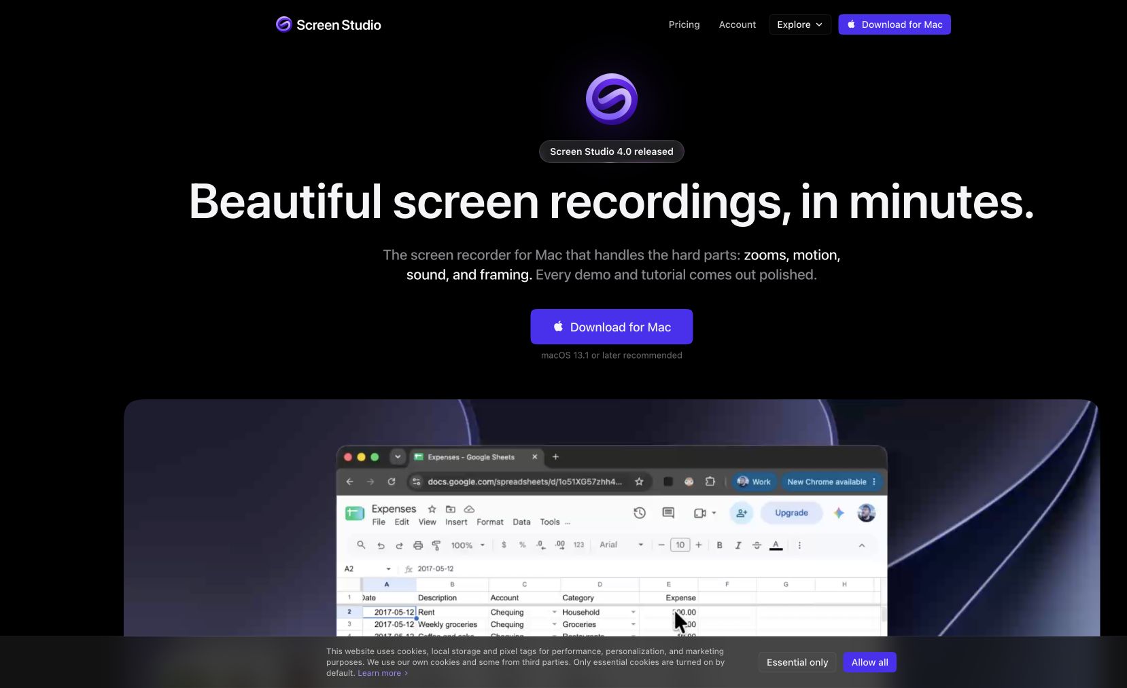Image resolution: width=1127 pixels, height=688 pixels.
Task: Click the Upgrade button in Sheets
Action: [x=791, y=513]
